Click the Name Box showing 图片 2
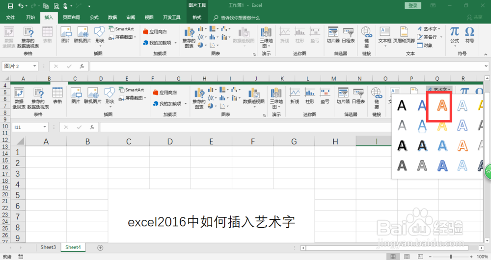 (17, 66)
